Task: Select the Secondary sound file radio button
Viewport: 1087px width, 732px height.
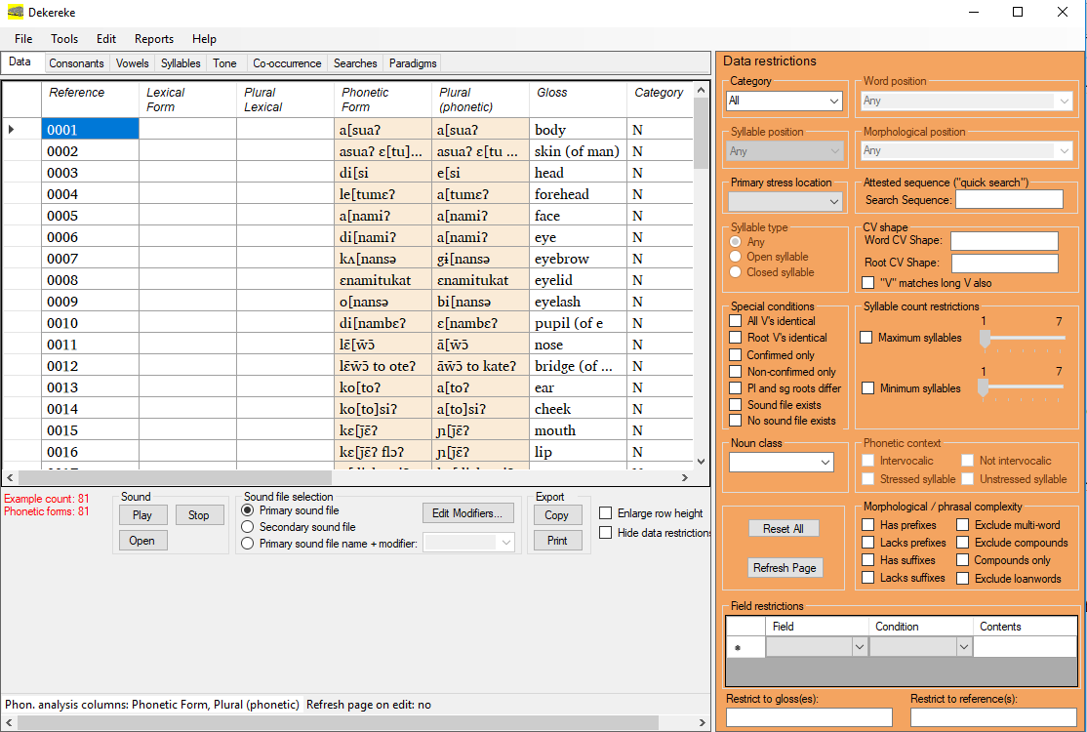Action: click(x=248, y=527)
